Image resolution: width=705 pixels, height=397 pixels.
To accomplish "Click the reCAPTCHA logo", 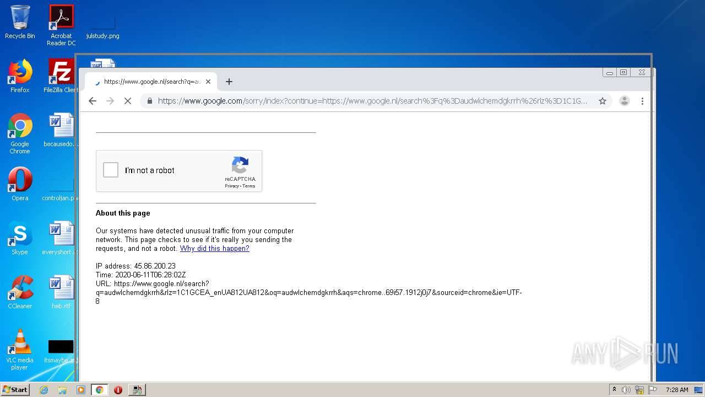I will [x=240, y=165].
